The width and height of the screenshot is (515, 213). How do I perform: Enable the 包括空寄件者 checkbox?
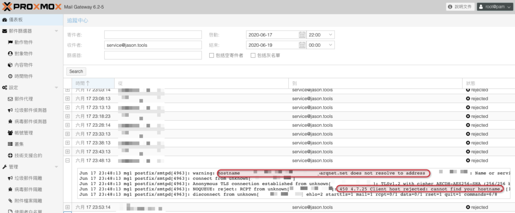212,56
